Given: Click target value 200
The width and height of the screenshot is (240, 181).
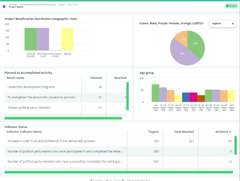Looking at the screenshot, I should [156, 162].
